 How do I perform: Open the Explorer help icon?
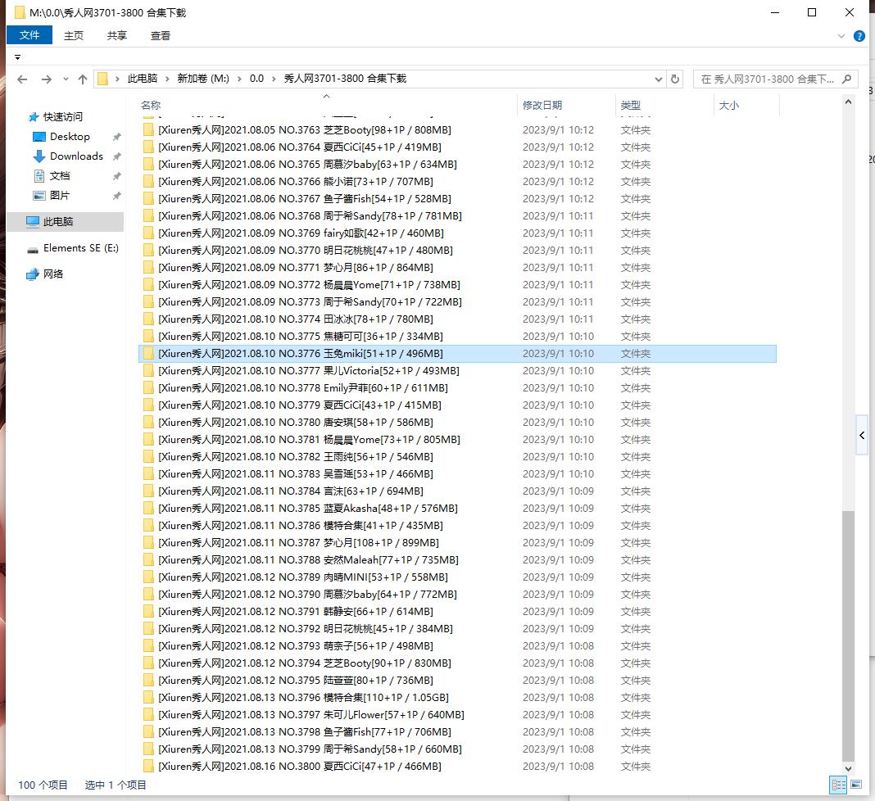click(859, 36)
